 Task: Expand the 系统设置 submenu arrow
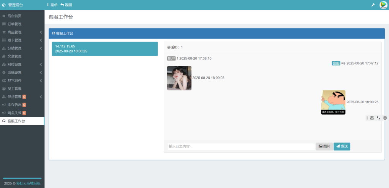[41, 73]
